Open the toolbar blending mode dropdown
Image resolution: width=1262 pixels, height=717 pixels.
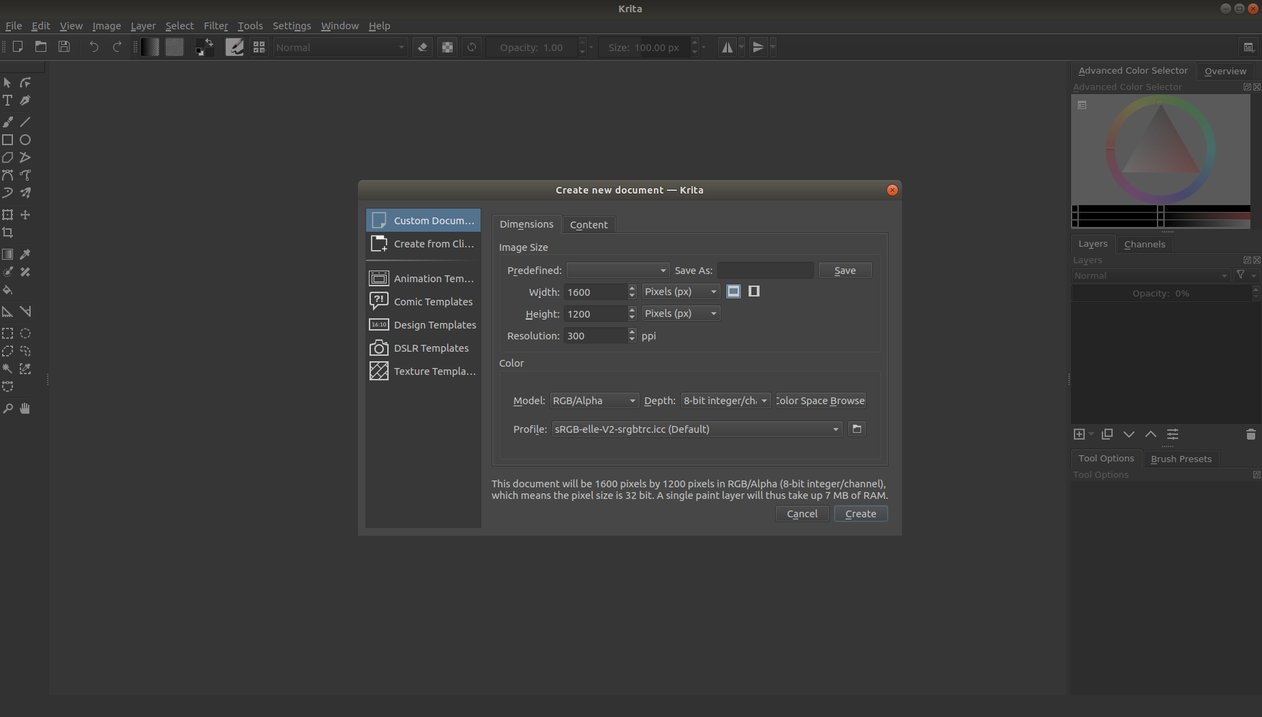coord(340,48)
